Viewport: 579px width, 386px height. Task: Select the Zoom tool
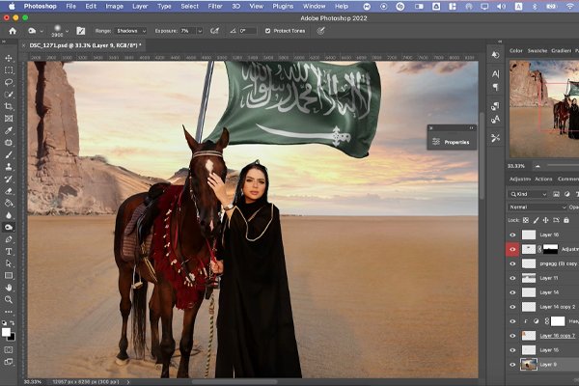pyautogui.click(x=9, y=299)
